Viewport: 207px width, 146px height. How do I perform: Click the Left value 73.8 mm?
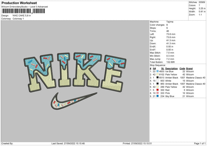point(171,34)
